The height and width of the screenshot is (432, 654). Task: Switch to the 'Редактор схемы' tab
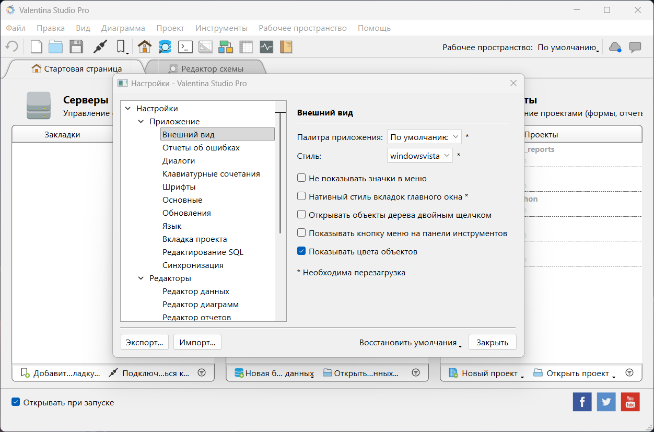[206, 68]
